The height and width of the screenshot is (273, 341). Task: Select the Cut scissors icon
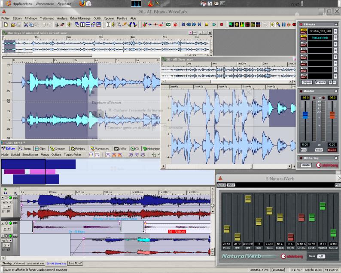pos(26,25)
